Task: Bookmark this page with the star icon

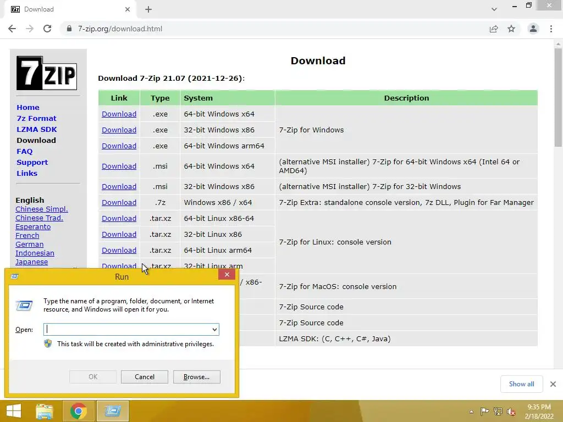Action: pyautogui.click(x=511, y=29)
